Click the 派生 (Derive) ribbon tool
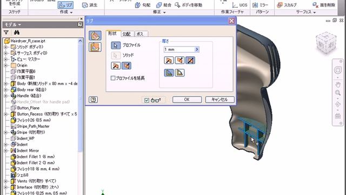 [x=90, y=5]
